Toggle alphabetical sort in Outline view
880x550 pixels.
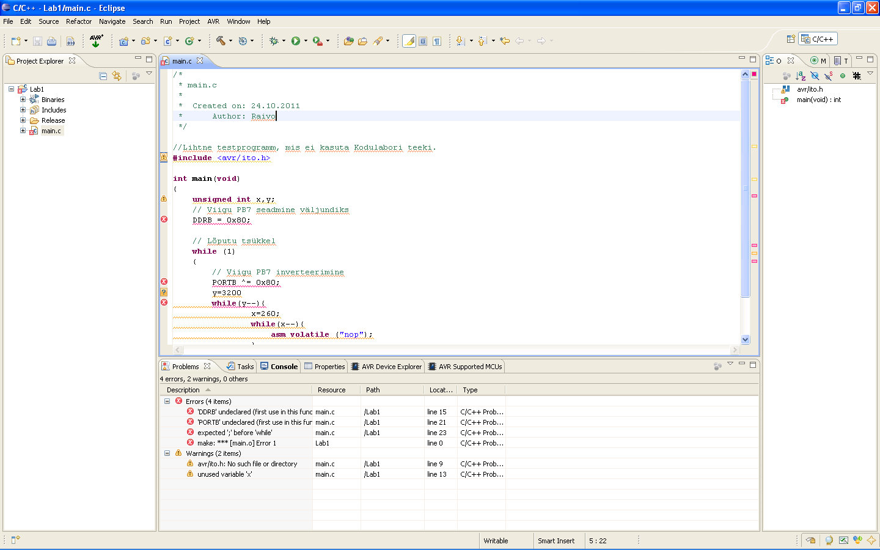click(x=801, y=76)
